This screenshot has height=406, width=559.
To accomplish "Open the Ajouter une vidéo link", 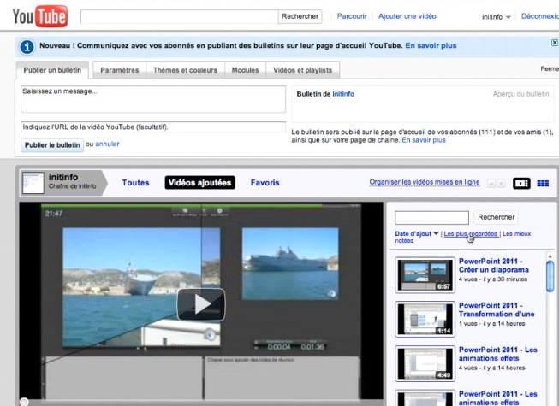I will coord(407,16).
